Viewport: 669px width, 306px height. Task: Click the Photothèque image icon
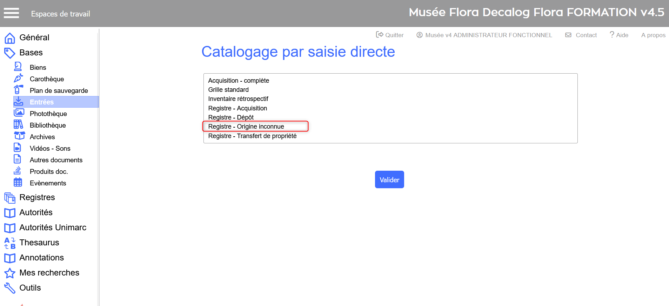[x=19, y=113]
